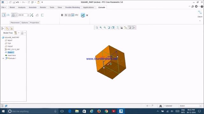
Task: Open the Properties panel tab
Action: coord(34,22)
